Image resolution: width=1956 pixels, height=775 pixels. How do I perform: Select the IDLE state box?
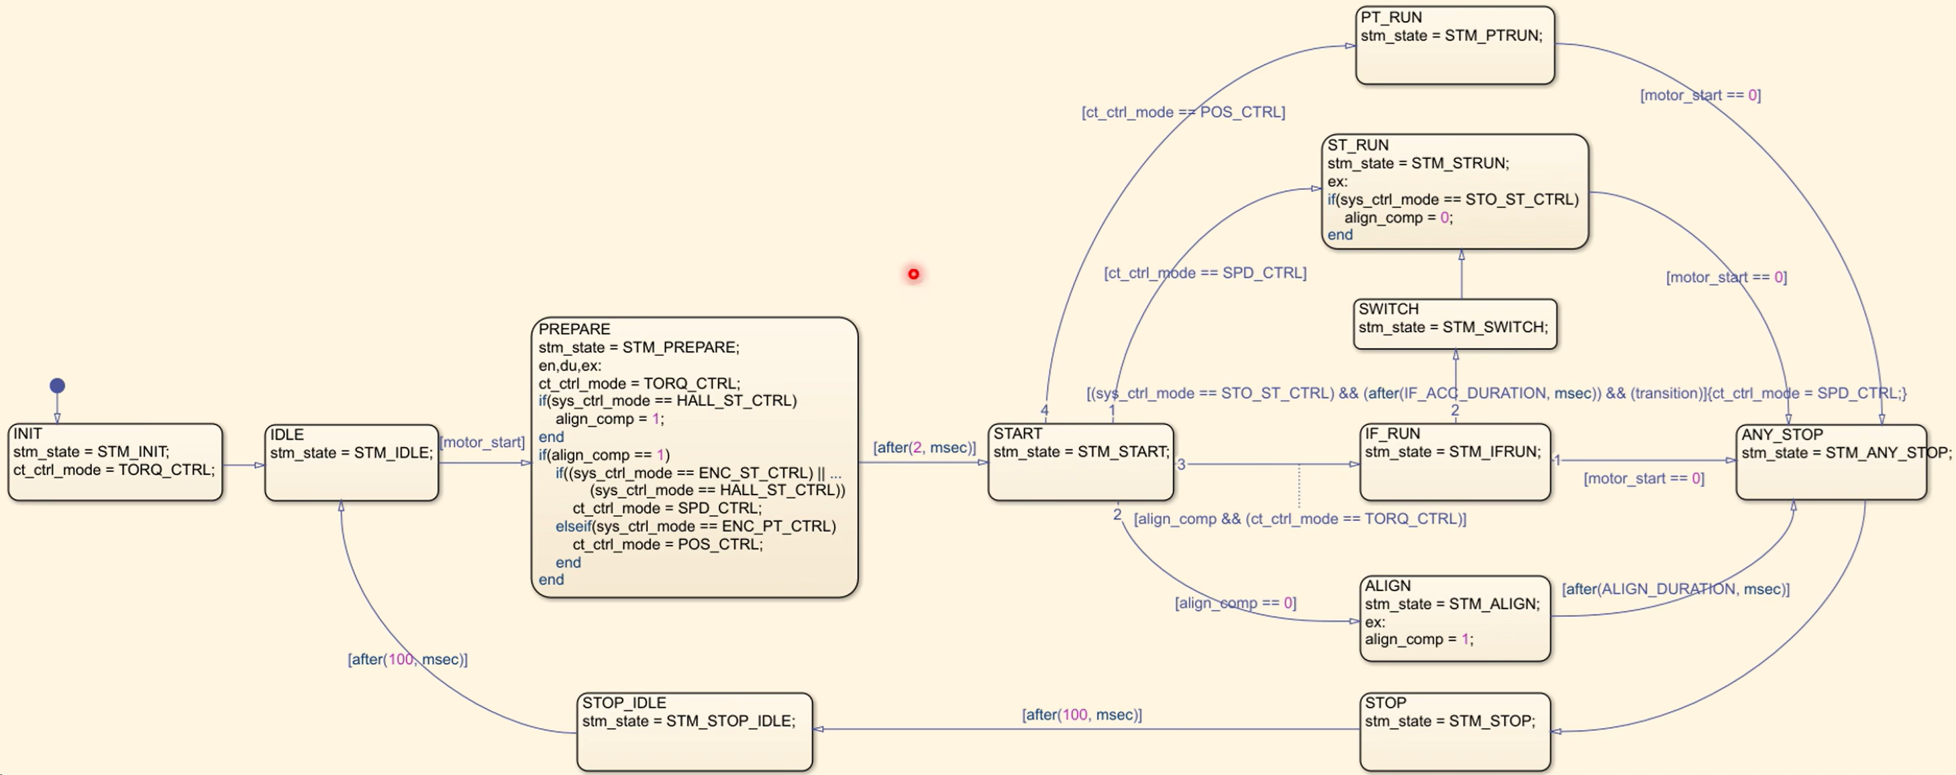[x=351, y=463]
